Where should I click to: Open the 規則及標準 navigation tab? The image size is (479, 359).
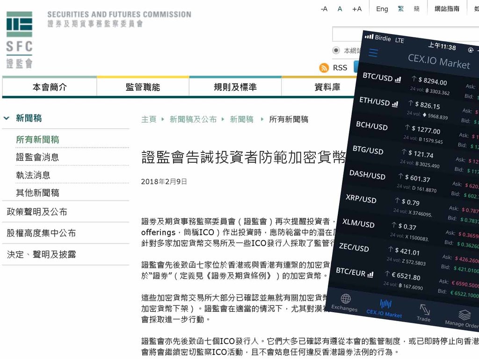pos(235,87)
